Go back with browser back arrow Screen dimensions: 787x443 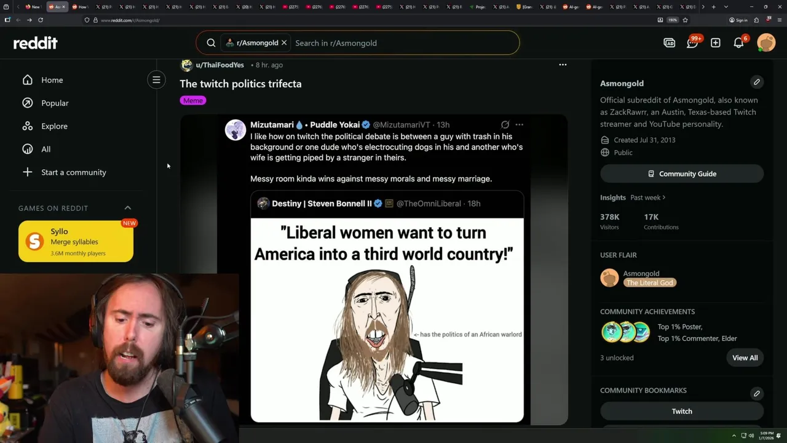[x=18, y=20]
